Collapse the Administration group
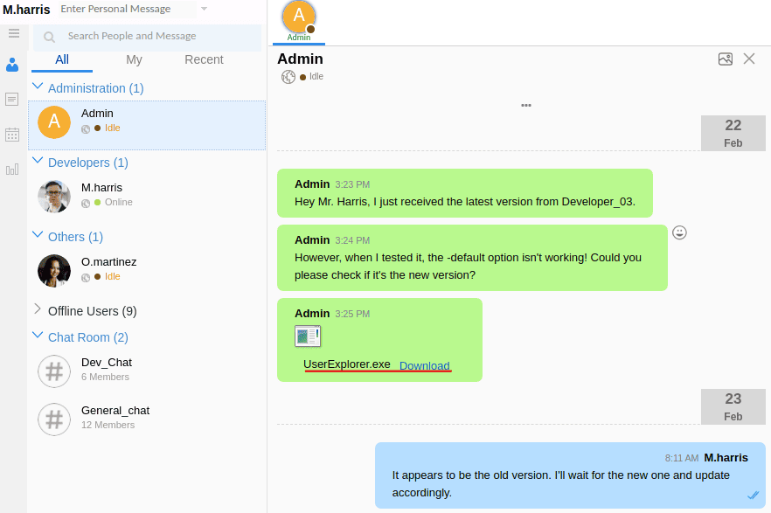Viewport: 771px width, 513px height. (x=38, y=87)
